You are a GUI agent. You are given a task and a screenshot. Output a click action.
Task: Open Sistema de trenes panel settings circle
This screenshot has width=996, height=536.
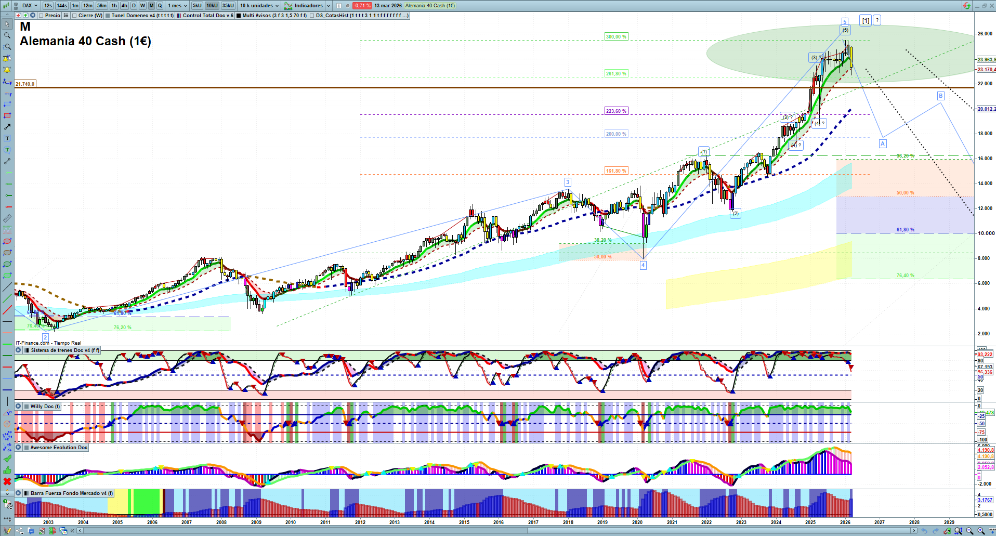click(18, 350)
